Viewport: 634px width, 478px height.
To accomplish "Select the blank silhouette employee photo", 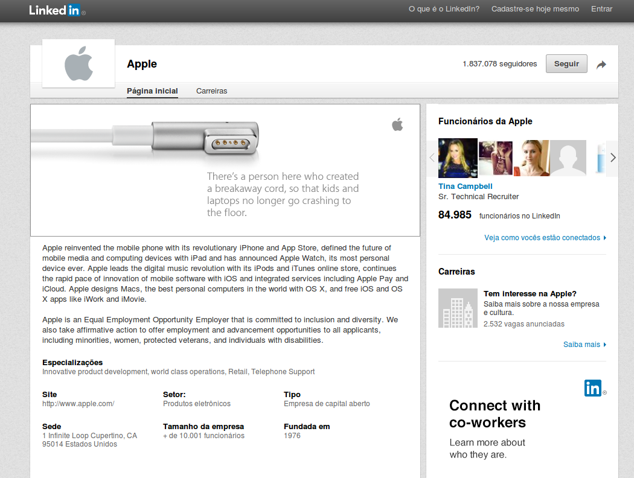I will 568,158.
